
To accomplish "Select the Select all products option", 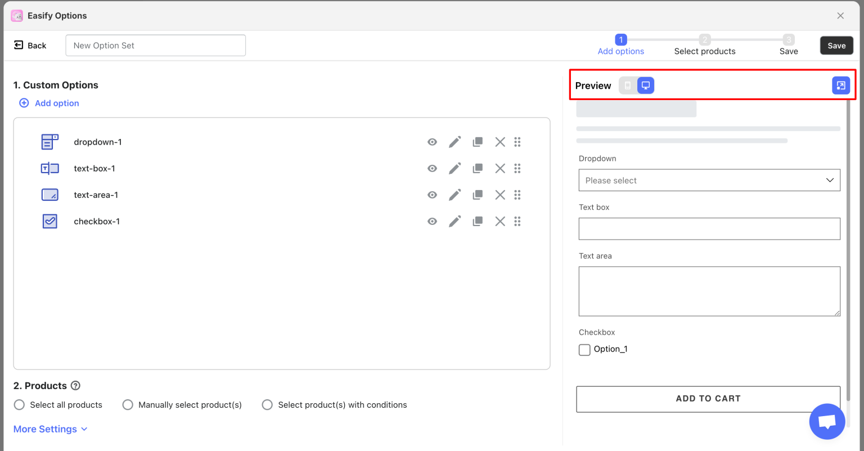I will click(19, 404).
